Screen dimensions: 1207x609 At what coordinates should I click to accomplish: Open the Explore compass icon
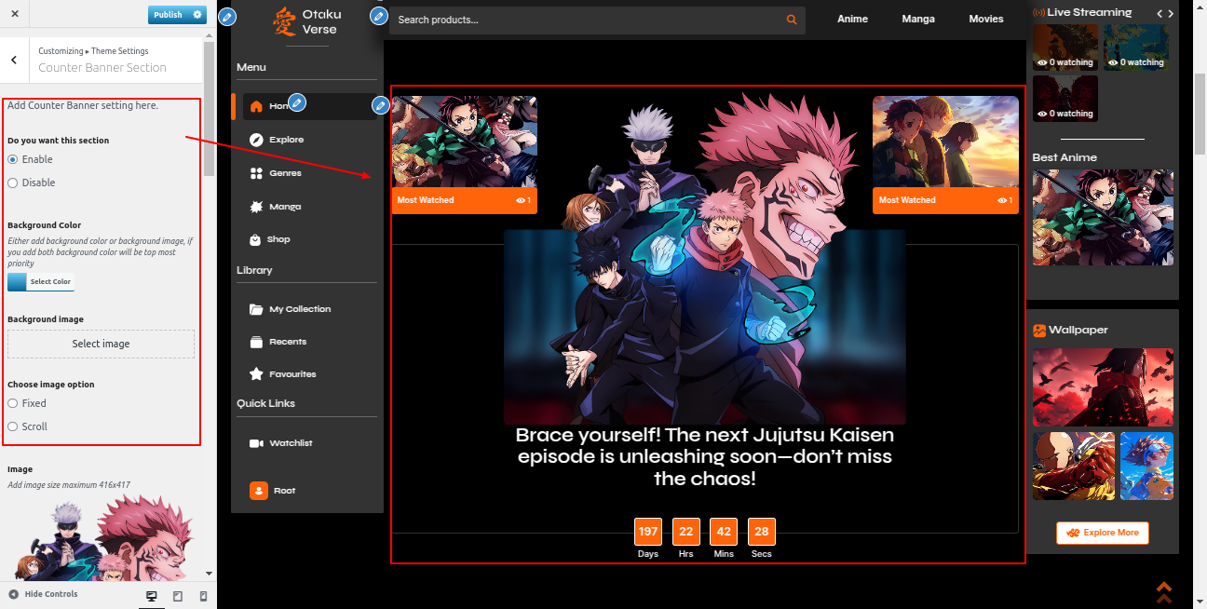click(x=256, y=140)
